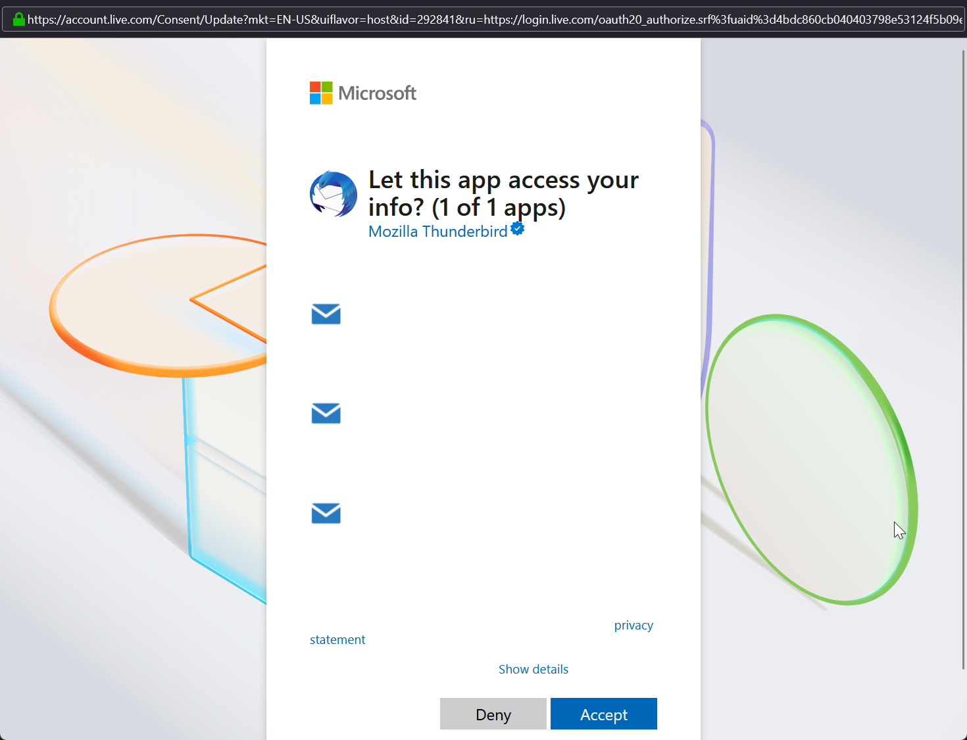Click the top mail envelope permission icon
Screen dimensions: 967x740
coord(326,314)
